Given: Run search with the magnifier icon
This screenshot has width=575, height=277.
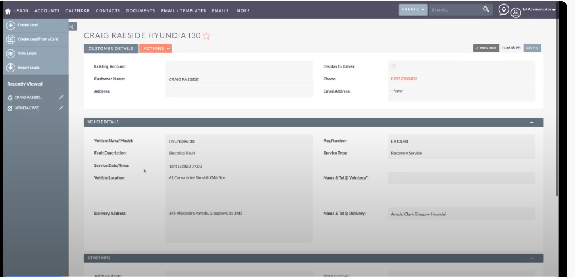Looking at the screenshot, I should [x=486, y=9].
